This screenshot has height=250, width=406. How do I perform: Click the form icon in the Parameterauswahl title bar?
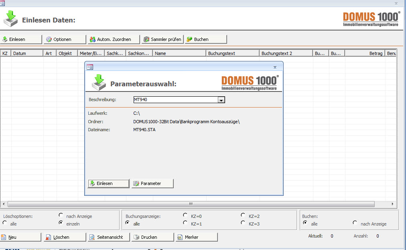pyautogui.click(x=90, y=67)
